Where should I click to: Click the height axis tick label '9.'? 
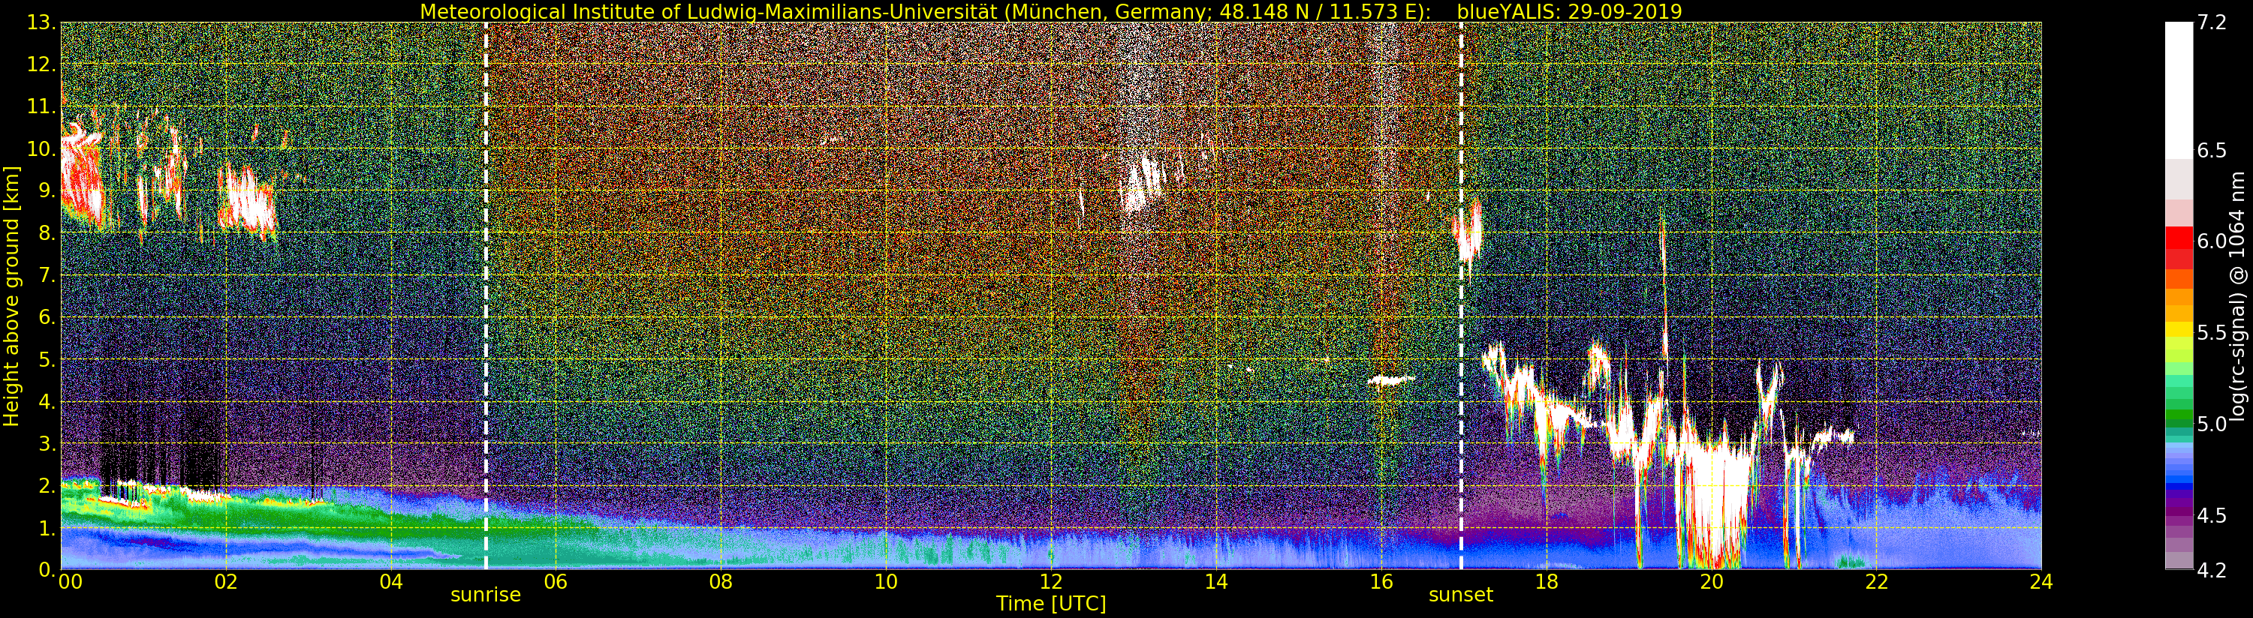(x=47, y=190)
